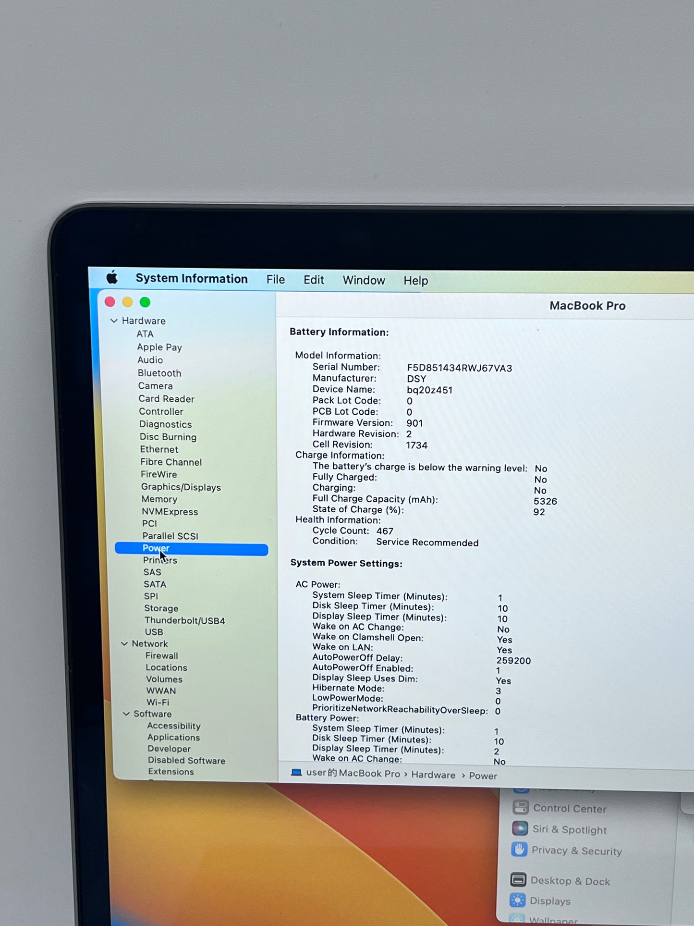Select Bluetooth in the sidebar
The image size is (694, 926).
click(x=159, y=373)
